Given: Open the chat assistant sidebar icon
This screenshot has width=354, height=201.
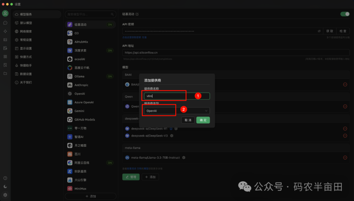Looking at the screenshot, I should pos(5,23).
